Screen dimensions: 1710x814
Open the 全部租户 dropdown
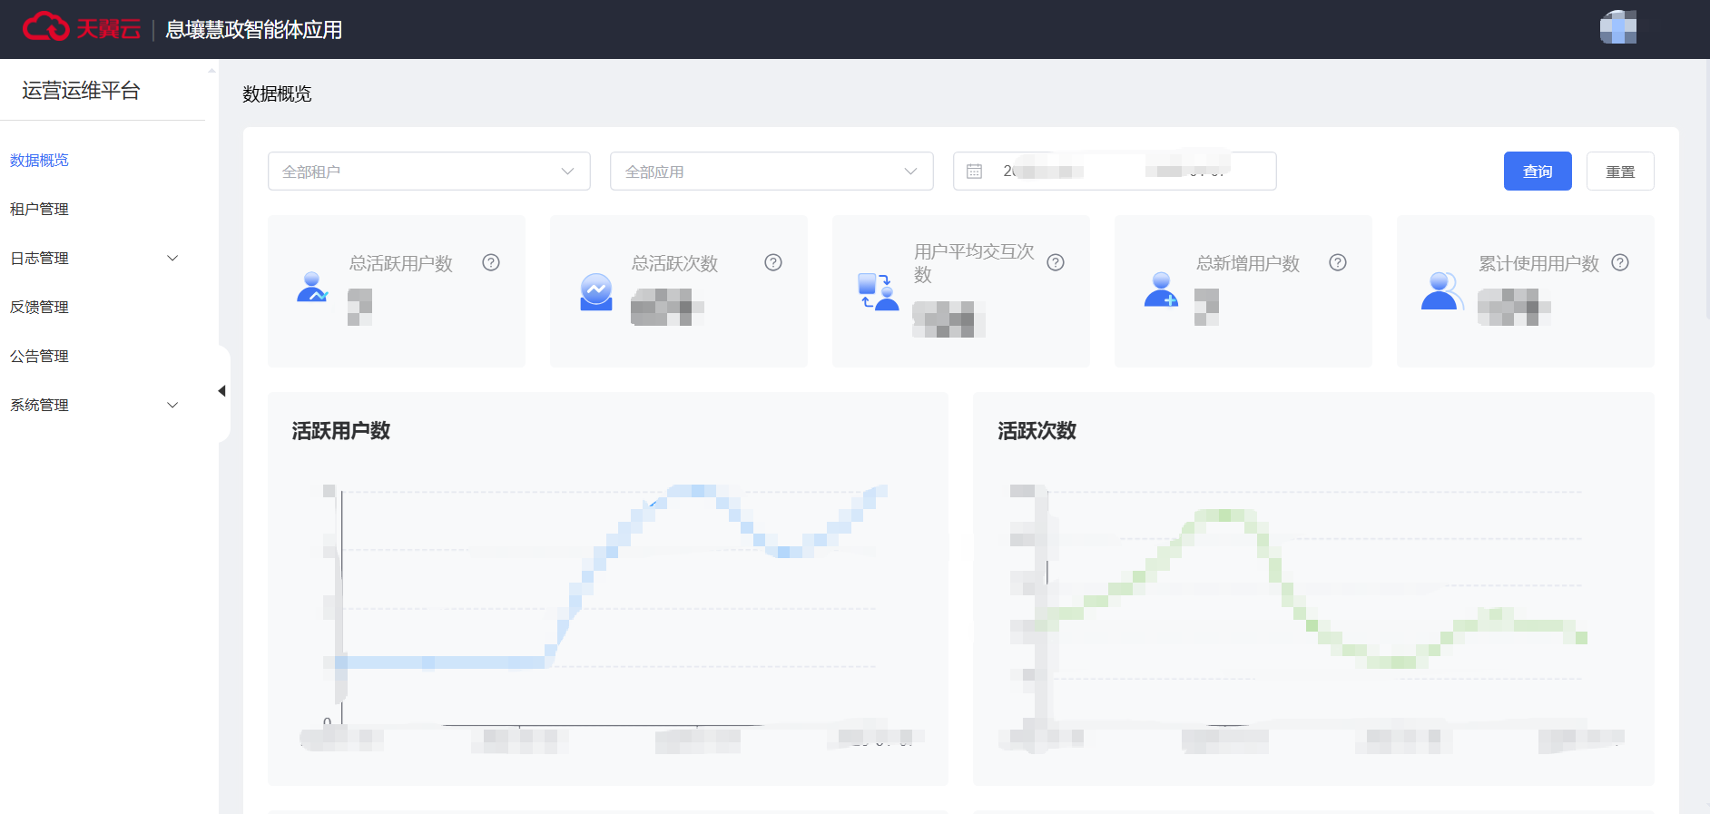point(428,172)
